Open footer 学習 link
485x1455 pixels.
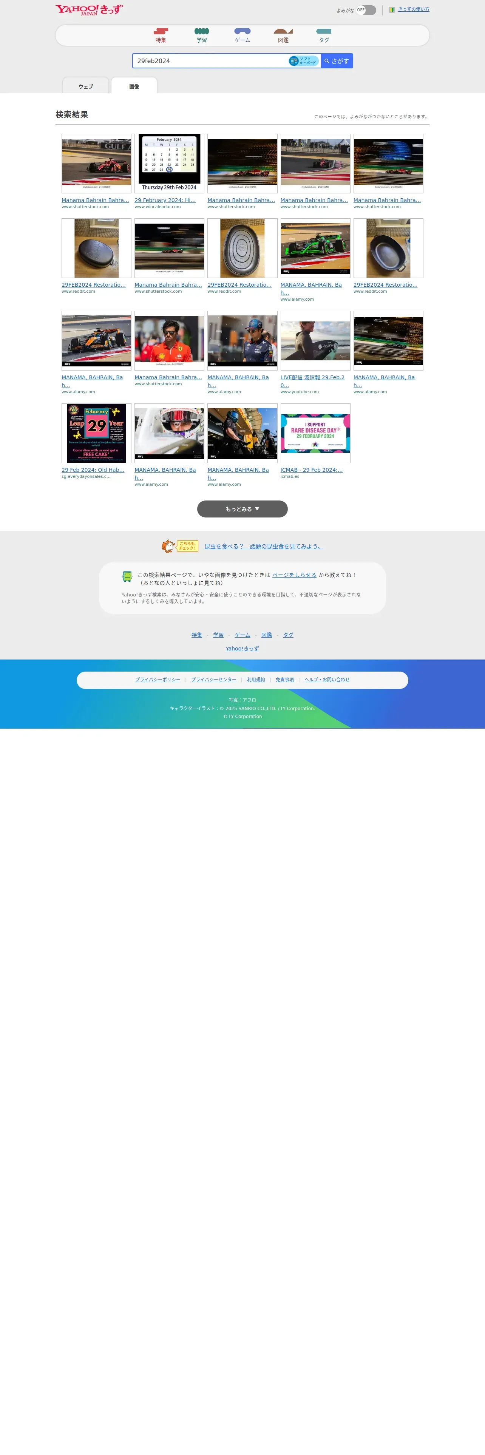pyautogui.click(x=218, y=635)
